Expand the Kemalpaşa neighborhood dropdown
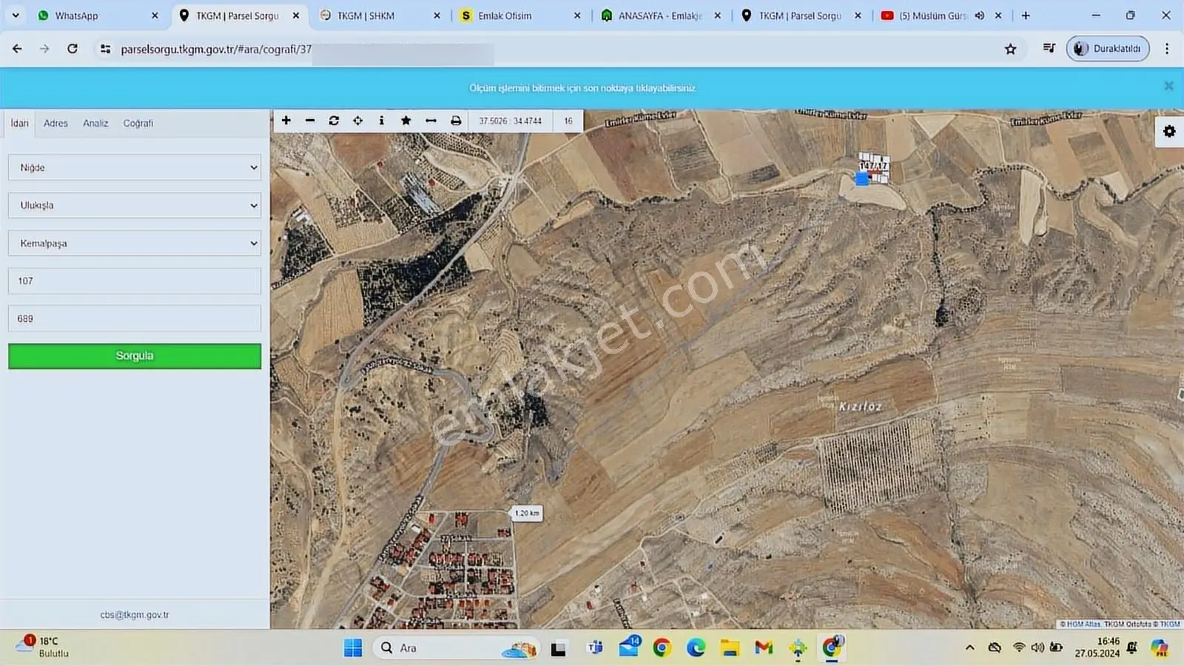The height and width of the screenshot is (666, 1184). (135, 243)
